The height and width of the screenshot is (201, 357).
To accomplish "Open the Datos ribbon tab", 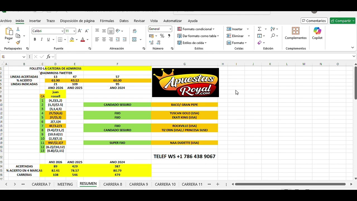I will click(x=124, y=21).
